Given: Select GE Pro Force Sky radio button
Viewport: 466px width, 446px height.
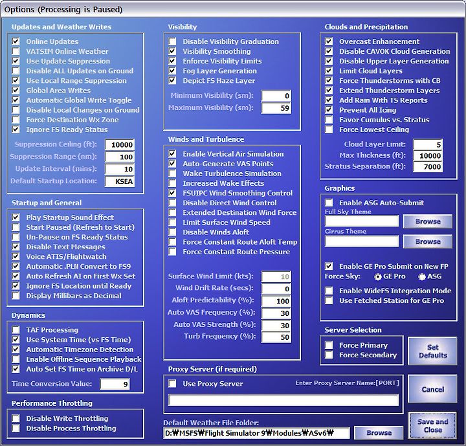Looking at the screenshot, I should pos(378,276).
